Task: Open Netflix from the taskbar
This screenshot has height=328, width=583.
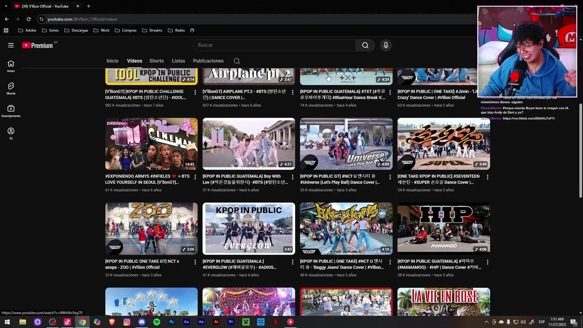Action: (x=276, y=322)
